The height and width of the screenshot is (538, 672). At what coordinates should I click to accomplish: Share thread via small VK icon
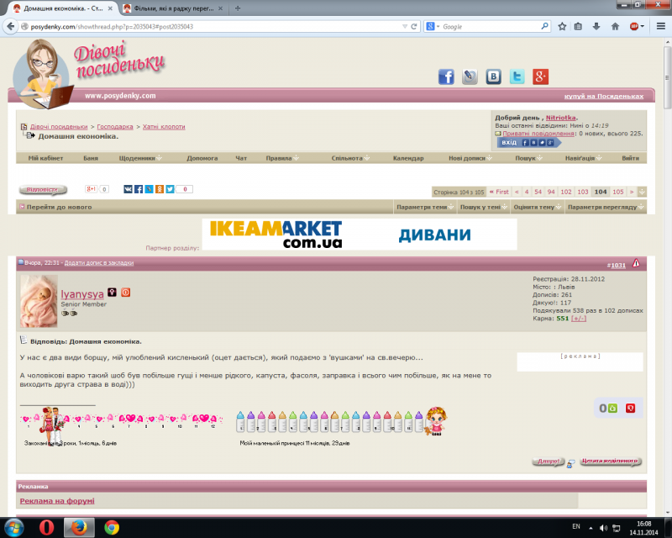coord(128,189)
